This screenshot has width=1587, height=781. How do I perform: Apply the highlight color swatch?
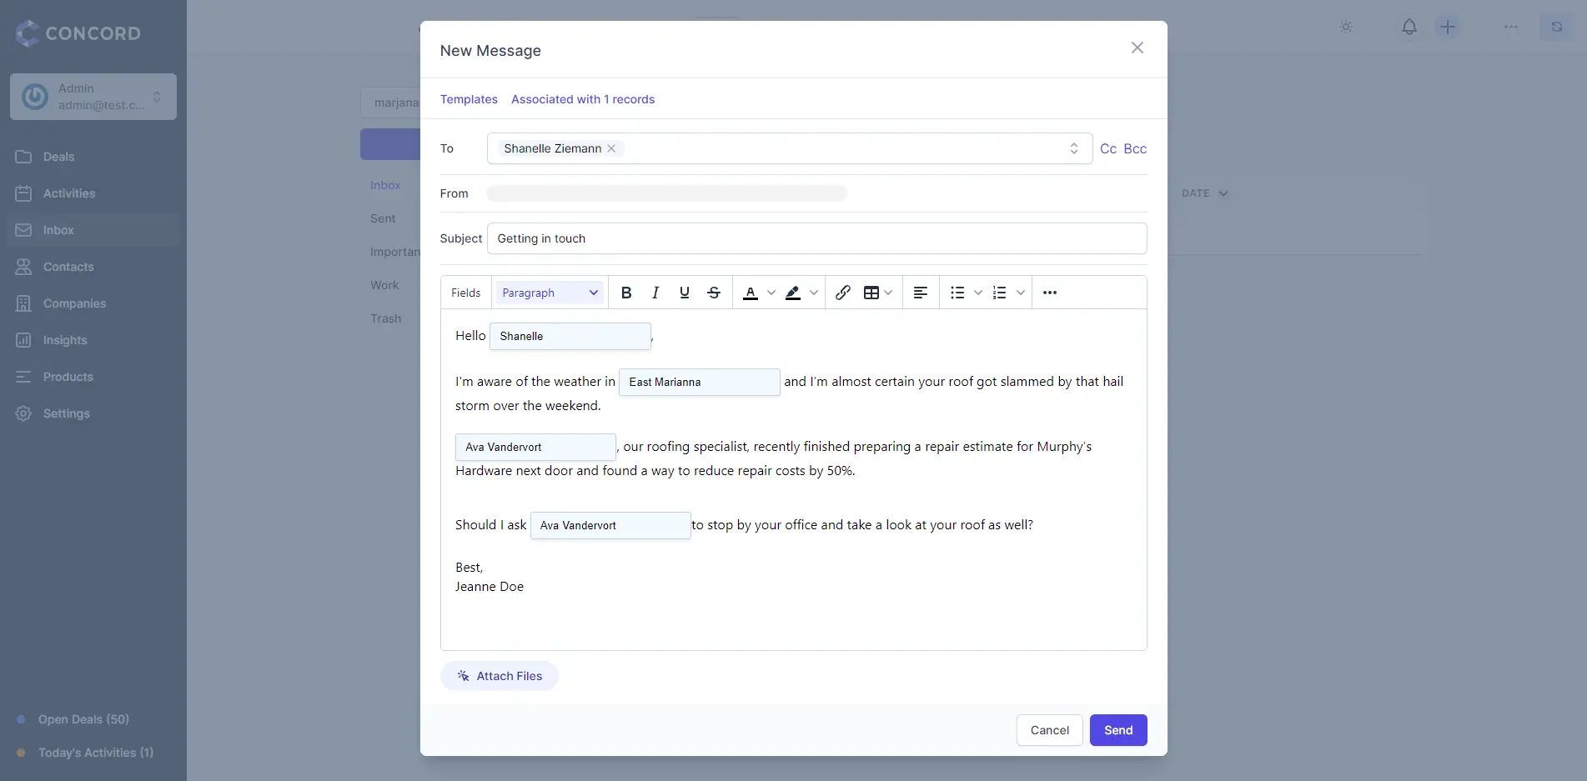tap(793, 293)
